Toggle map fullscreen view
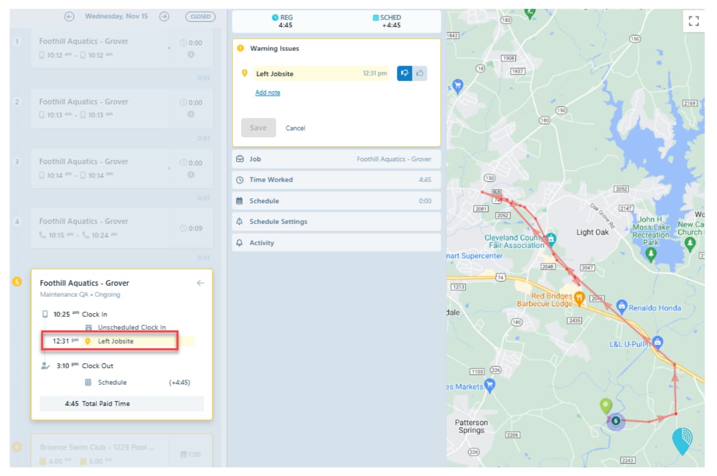This screenshot has width=717, height=476. coord(693,21)
